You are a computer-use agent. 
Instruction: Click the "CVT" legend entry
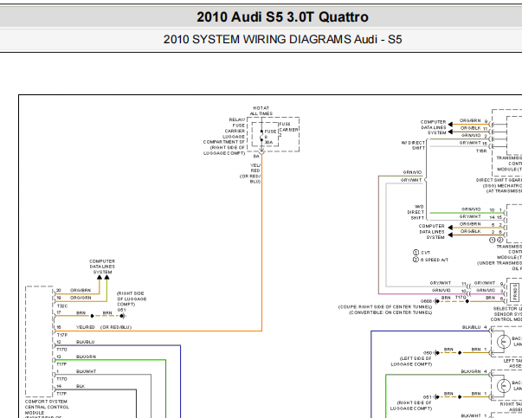point(422,252)
